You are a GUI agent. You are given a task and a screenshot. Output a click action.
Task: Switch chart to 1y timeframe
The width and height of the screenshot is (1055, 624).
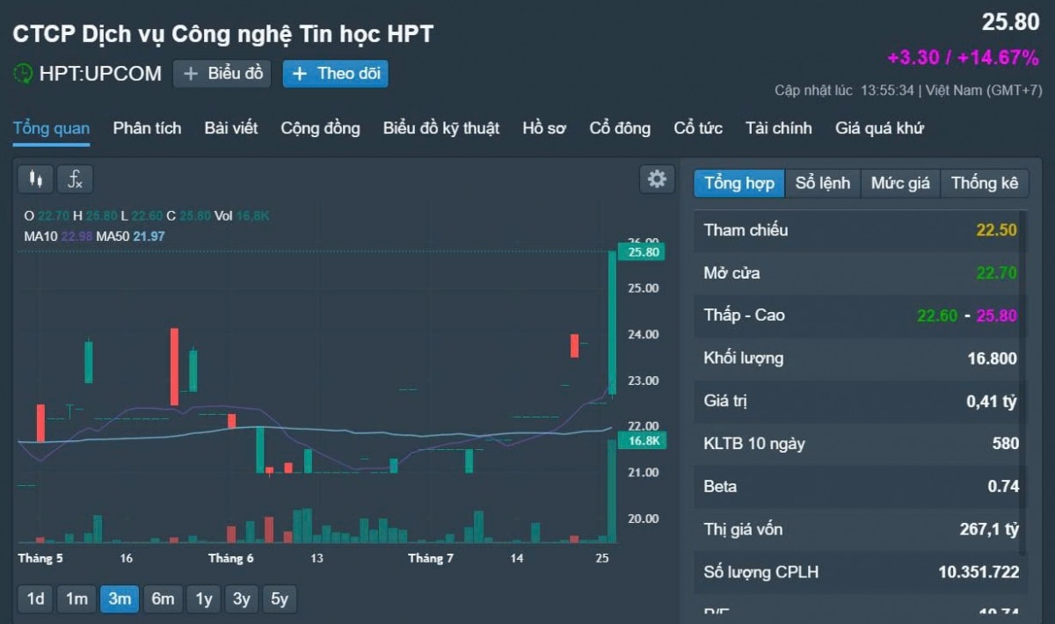204,599
